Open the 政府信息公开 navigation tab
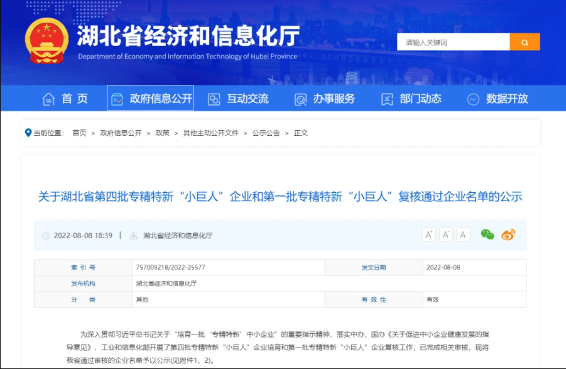 [151, 99]
